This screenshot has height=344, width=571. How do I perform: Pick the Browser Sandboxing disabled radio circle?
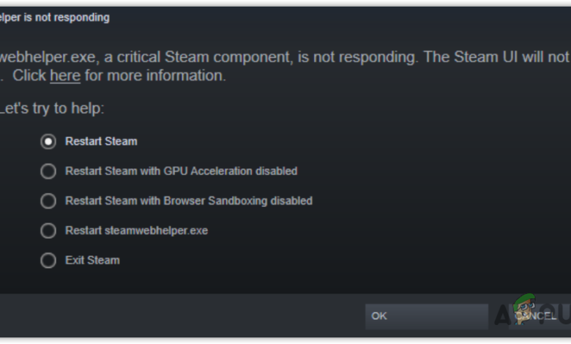point(48,201)
